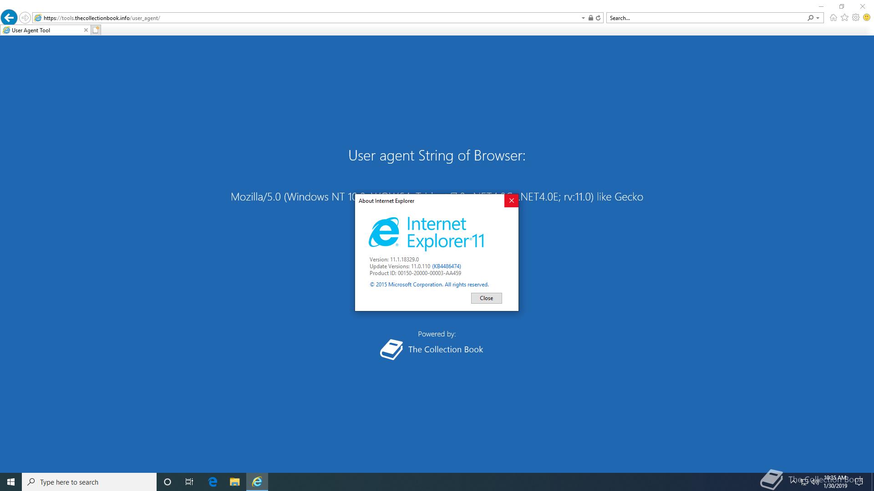Image resolution: width=874 pixels, height=491 pixels.
Task: Expand the search provider dropdown arrow
Action: tap(818, 18)
